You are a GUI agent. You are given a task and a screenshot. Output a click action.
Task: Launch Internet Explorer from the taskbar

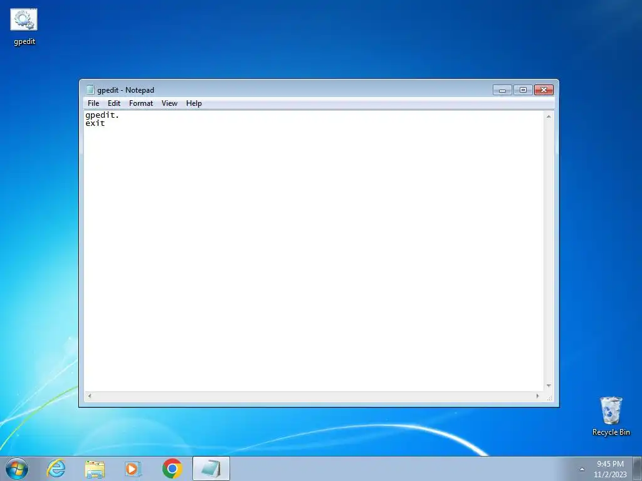tap(56, 468)
